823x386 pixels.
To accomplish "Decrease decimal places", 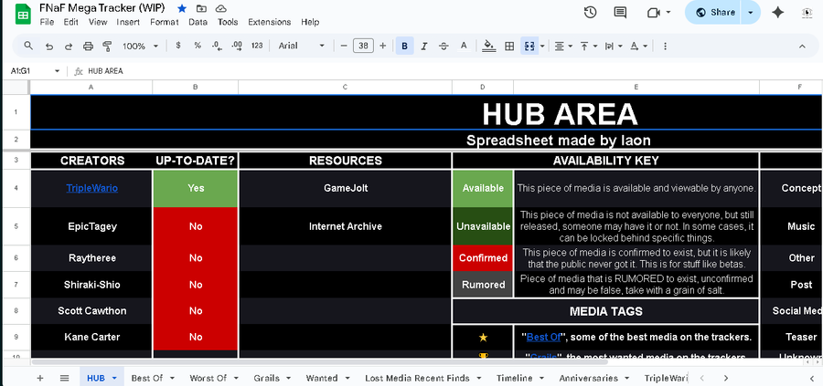I will (217, 46).
